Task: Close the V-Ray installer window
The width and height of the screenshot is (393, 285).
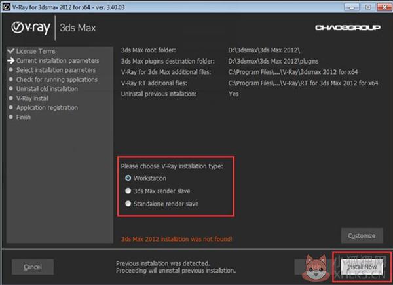Action: pyautogui.click(x=384, y=7)
